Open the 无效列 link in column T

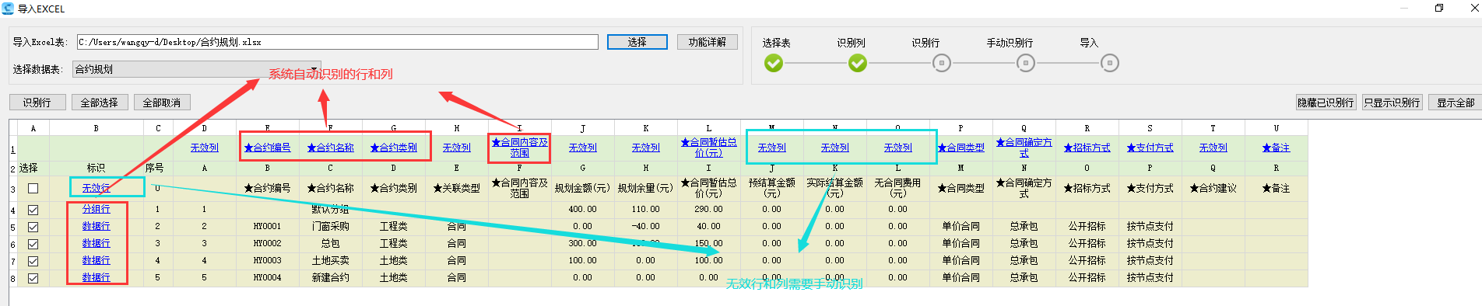tap(1213, 148)
